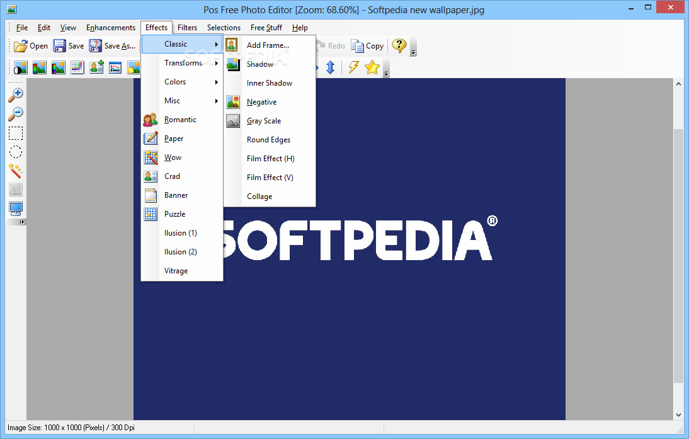
Task: Open the View menu
Action: [68, 28]
